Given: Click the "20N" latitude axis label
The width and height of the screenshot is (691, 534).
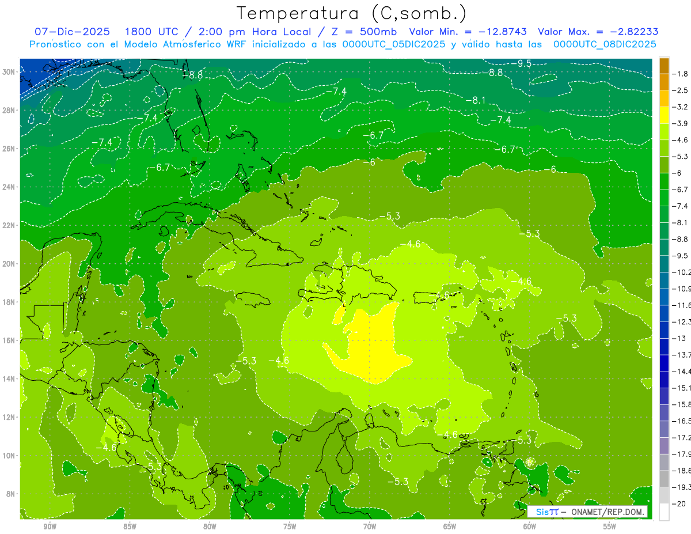Looking at the screenshot, I should tap(9, 263).
